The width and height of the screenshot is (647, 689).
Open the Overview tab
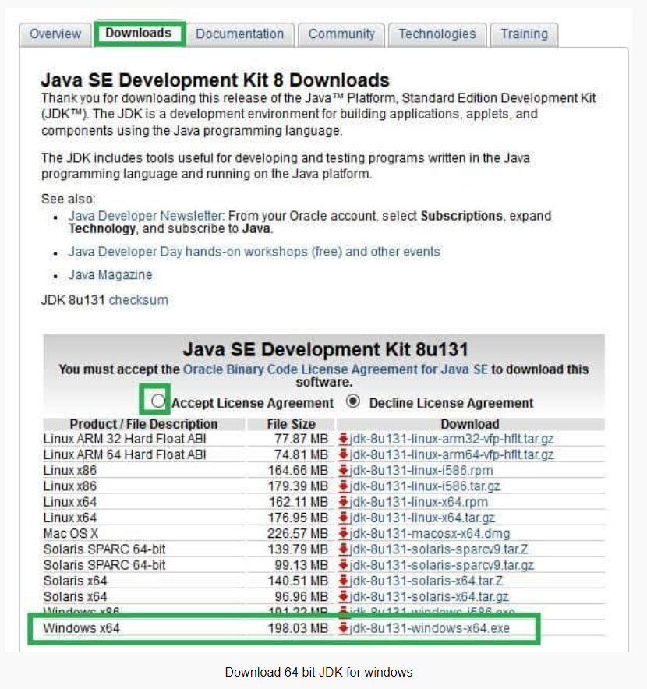tap(55, 34)
